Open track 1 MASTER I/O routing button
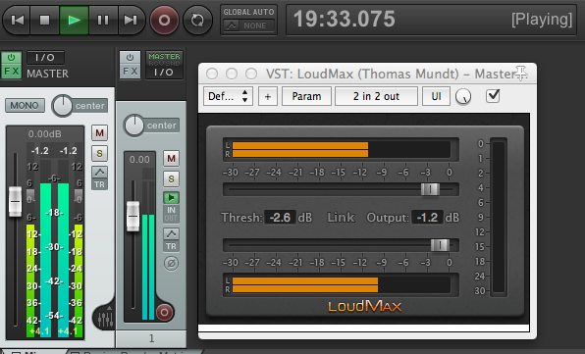585x354 pixels. point(164,65)
